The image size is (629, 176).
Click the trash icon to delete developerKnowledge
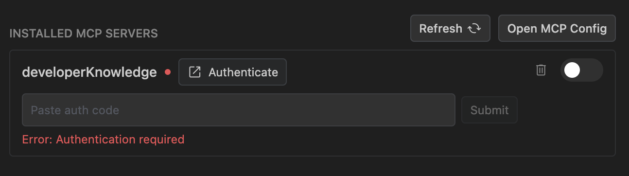pos(541,70)
